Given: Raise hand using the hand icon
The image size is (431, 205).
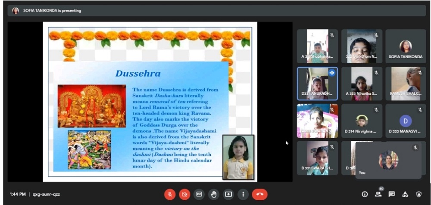Looking at the screenshot, I should click(x=213, y=194).
